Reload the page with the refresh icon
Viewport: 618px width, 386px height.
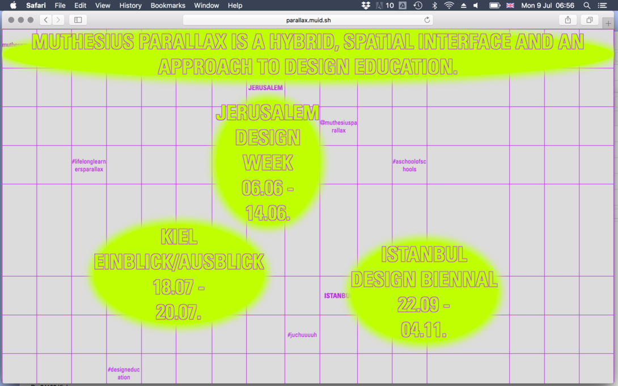[427, 20]
